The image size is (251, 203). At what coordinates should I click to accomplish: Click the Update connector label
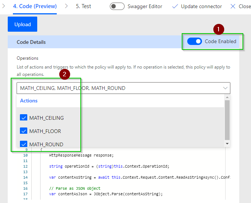pos(201,6)
